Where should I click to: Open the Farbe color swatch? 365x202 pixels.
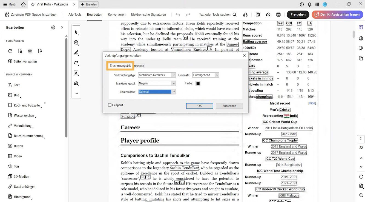click(x=198, y=83)
